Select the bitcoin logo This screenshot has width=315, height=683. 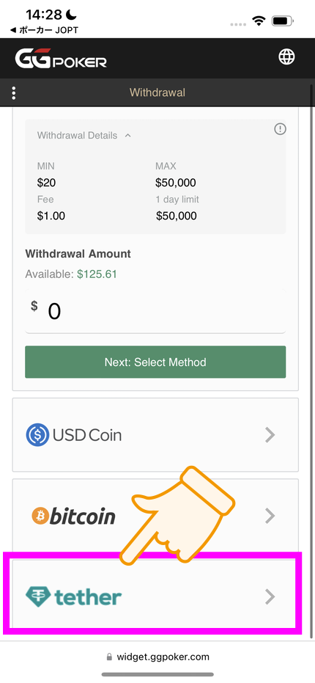tap(73, 516)
